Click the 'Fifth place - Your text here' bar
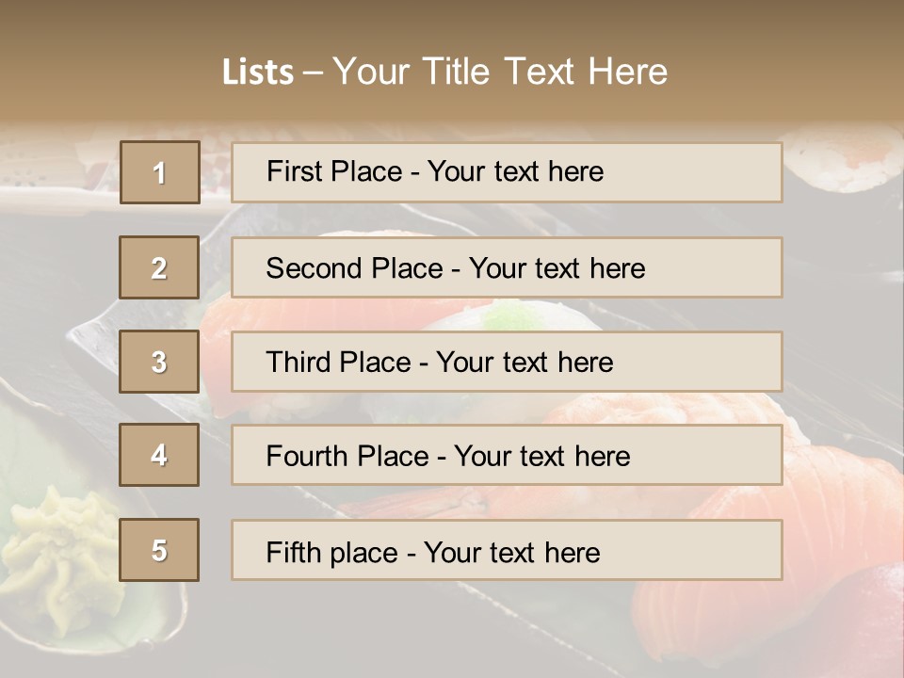 [x=507, y=550]
